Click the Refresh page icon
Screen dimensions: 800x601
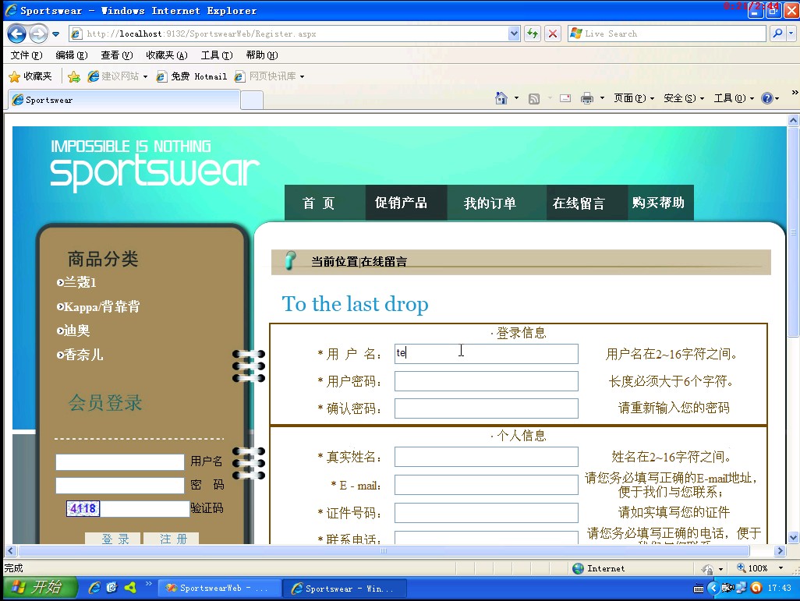(x=533, y=34)
